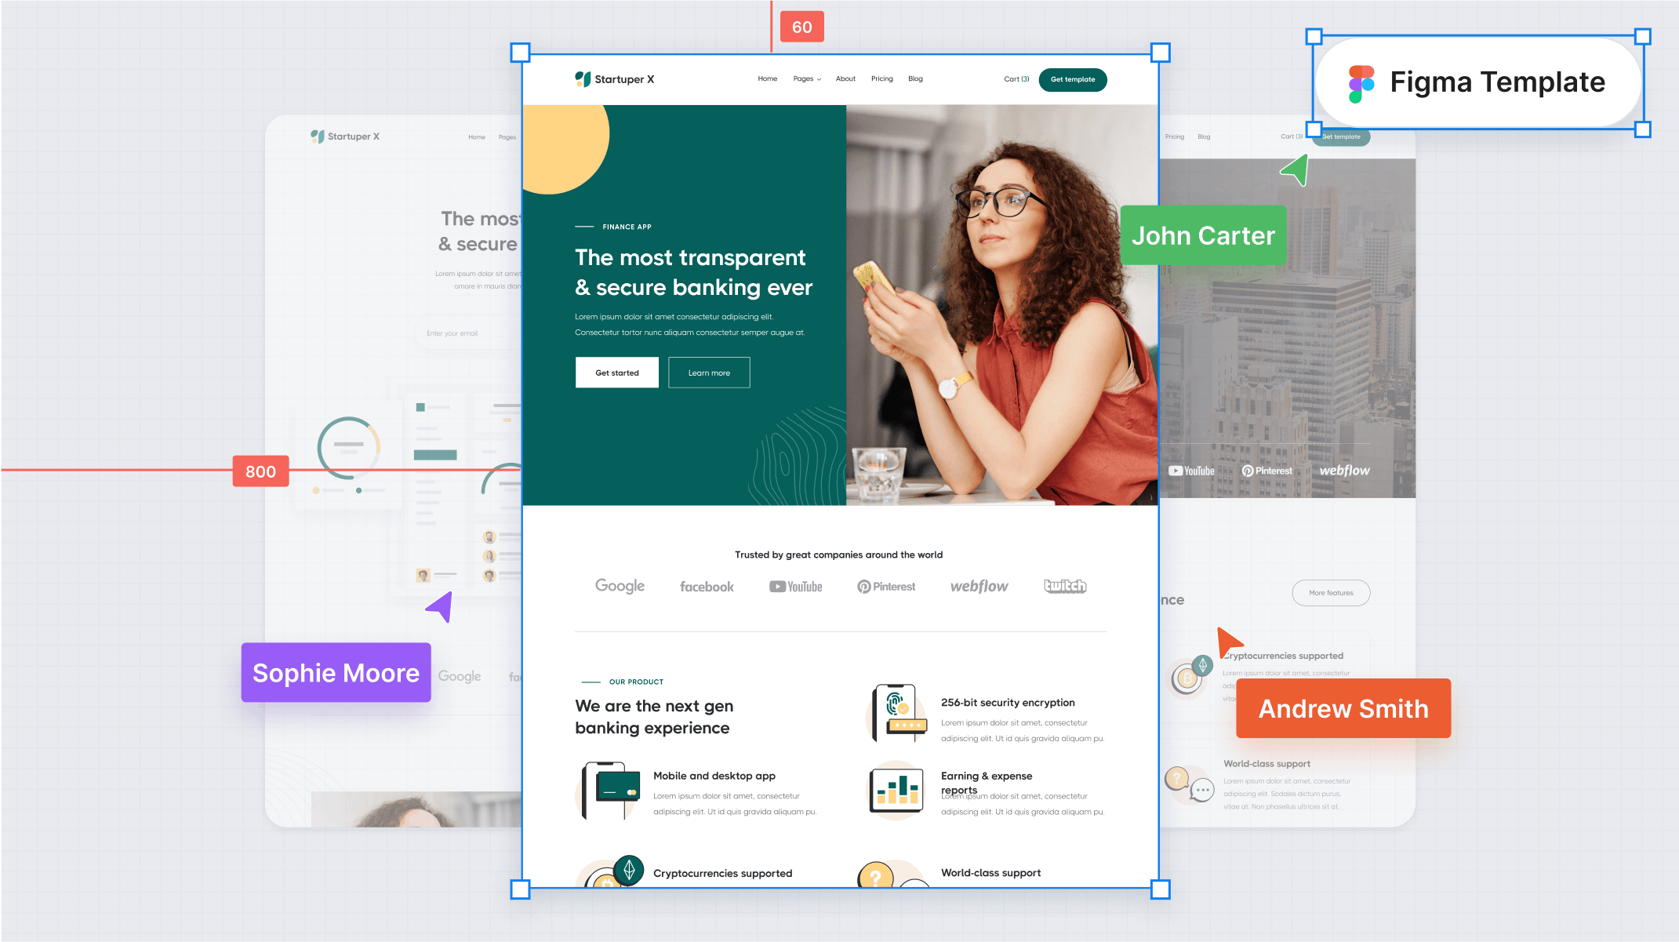Click the Sophie Moore collaborator label
Screen dimensions: 1679x942
(x=334, y=671)
